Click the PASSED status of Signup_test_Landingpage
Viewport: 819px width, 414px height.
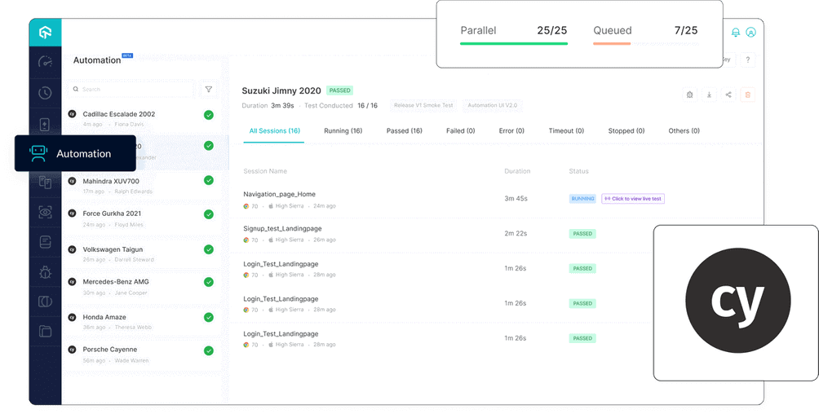[582, 234]
